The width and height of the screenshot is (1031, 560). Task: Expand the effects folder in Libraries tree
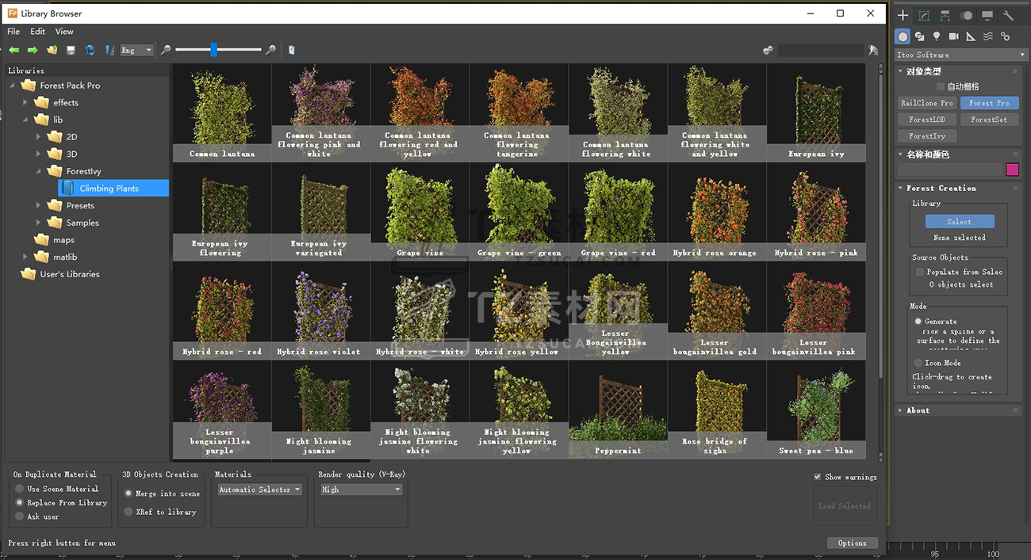click(x=25, y=102)
